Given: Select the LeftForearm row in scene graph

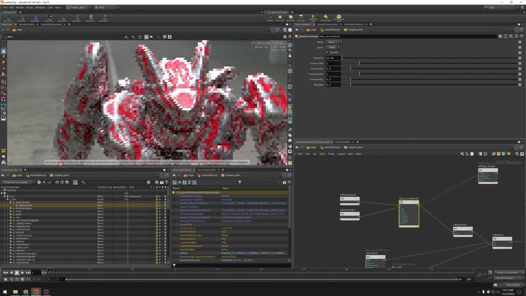Looking at the screenshot, I should pos(84,238).
